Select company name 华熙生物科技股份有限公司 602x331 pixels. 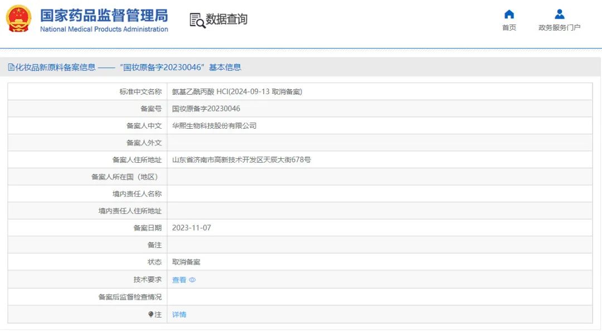tap(214, 125)
